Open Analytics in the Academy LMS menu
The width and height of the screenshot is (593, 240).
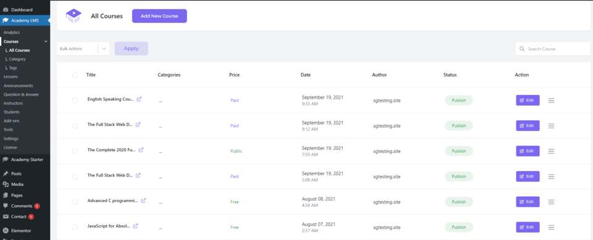click(x=12, y=33)
